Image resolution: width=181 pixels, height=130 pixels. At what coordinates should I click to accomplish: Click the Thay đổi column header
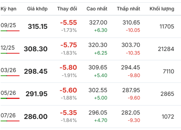pyautogui.click(x=67, y=9)
